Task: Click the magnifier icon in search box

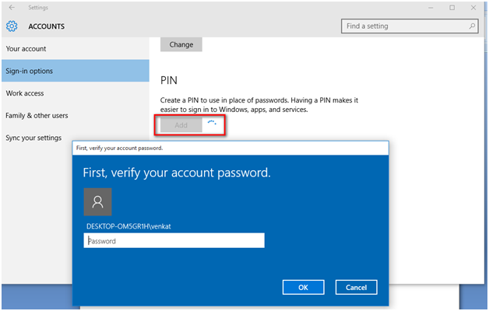Action: point(472,26)
